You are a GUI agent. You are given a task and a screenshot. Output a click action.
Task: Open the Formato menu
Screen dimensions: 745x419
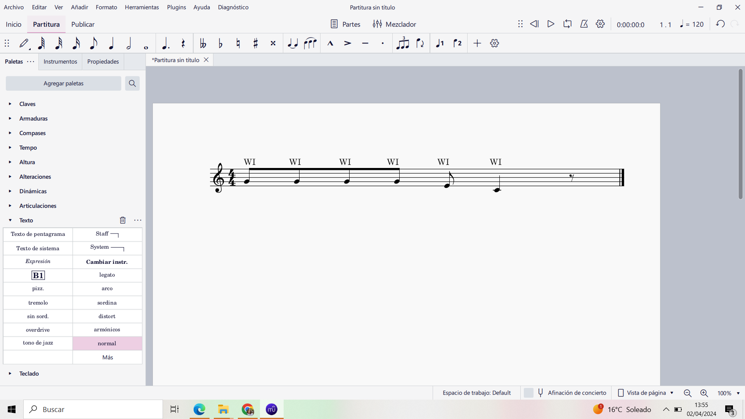[x=106, y=7]
